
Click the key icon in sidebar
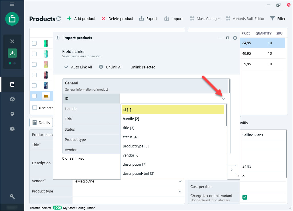pos(12,196)
